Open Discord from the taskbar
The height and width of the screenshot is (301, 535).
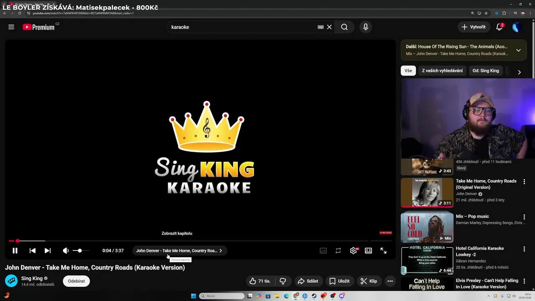341,296
